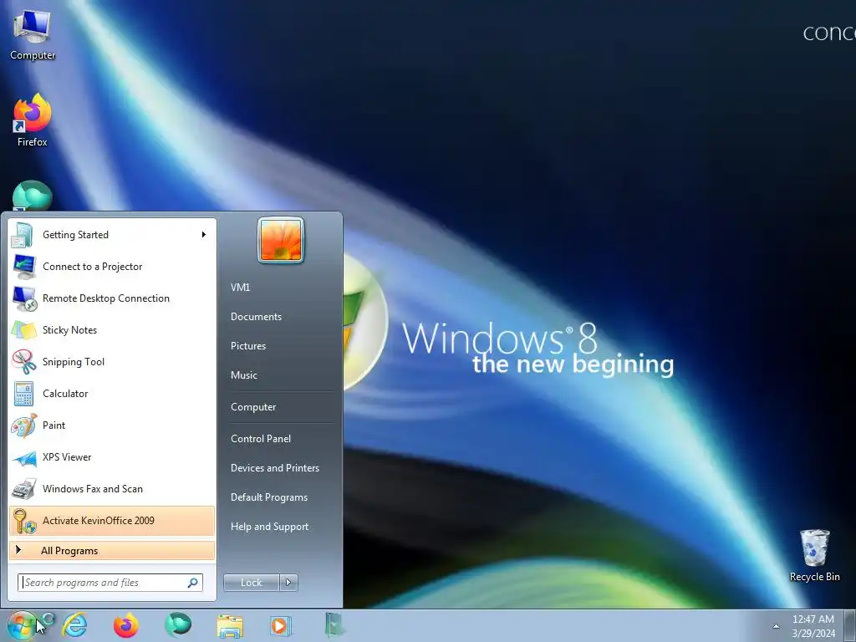Click the Getting Started icon
This screenshot has height=642, width=856.
pos(23,235)
